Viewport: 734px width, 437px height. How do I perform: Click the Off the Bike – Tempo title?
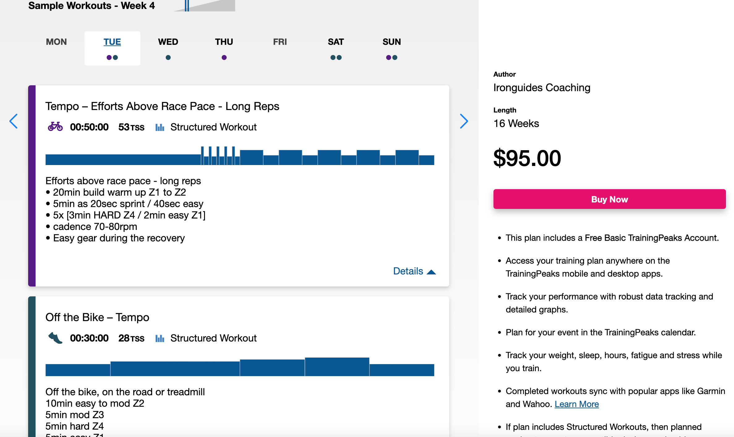[97, 317]
